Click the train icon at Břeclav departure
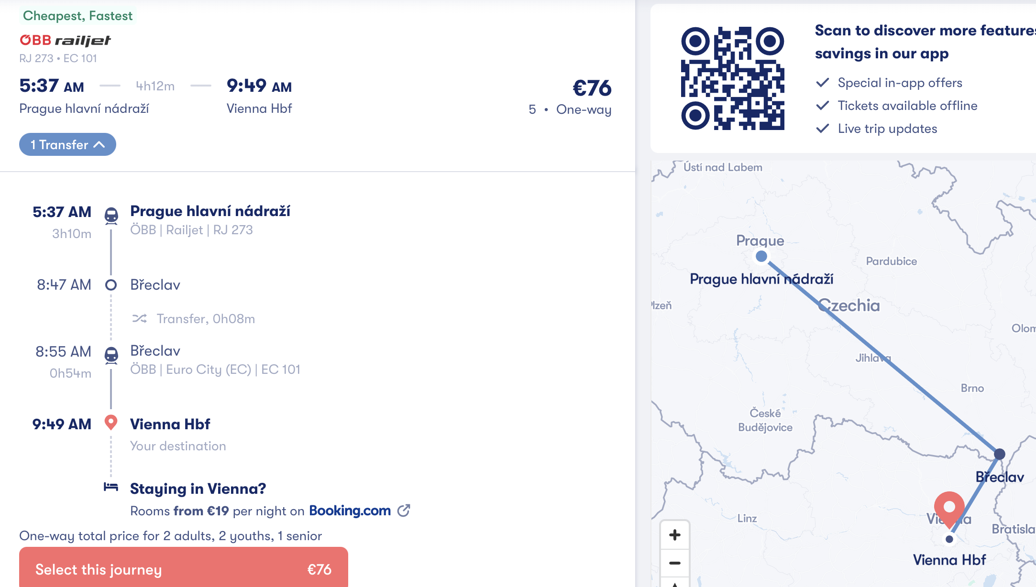Image resolution: width=1036 pixels, height=587 pixels. tap(111, 355)
